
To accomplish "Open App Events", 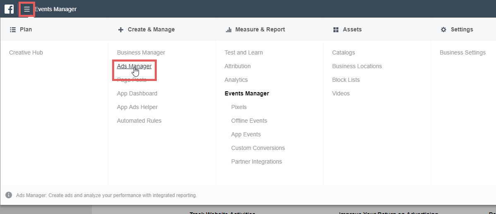I will pos(246,134).
